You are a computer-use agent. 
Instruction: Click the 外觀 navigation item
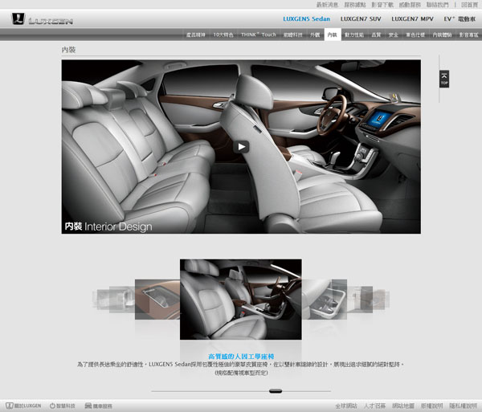pyautogui.click(x=314, y=35)
